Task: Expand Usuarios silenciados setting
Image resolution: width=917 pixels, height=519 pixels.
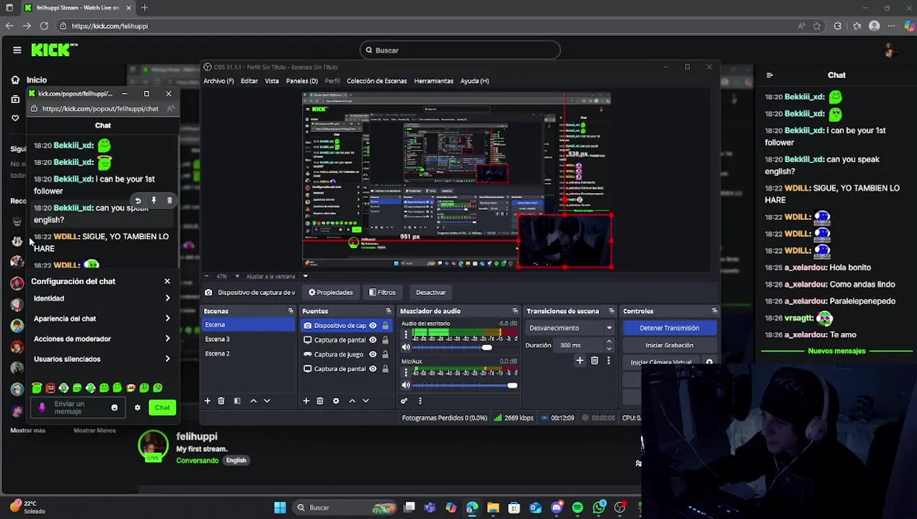Action: click(102, 359)
